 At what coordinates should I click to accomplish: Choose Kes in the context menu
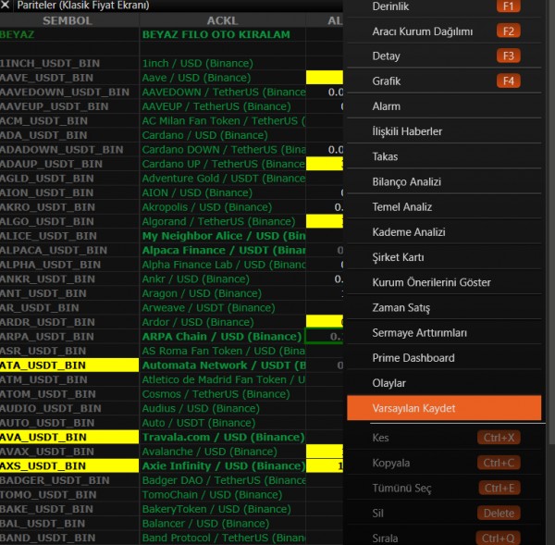pyautogui.click(x=444, y=438)
